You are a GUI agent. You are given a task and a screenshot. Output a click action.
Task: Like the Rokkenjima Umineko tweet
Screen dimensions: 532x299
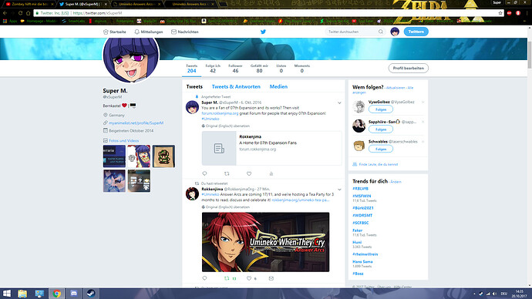249,278
